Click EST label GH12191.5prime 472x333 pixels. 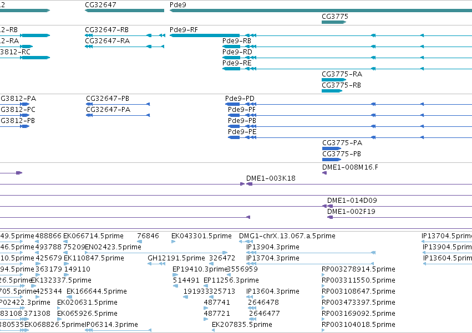pyautogui.click(x=176, y=258)
